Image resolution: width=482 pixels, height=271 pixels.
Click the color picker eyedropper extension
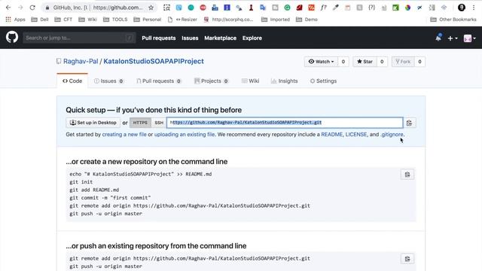pyautogui.click(x=335, y=8)
